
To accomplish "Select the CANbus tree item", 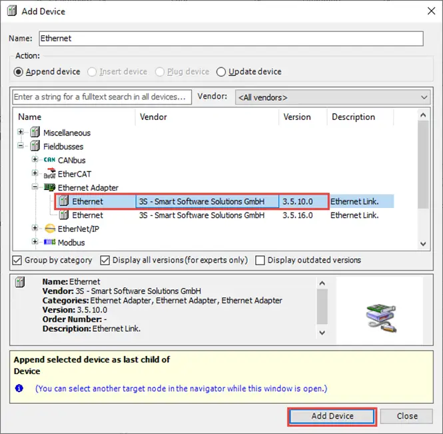I will click(71, 160).
